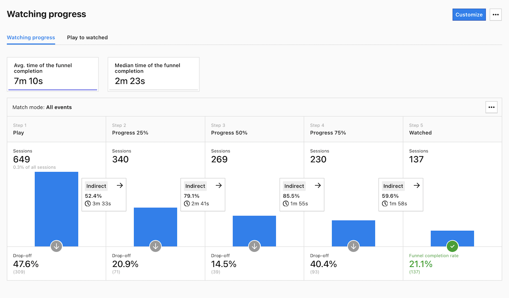Viewport: 509px width, 298px height.
Task: Click the Indirect label with 79.1% conversion
Action: pos(195,186)
